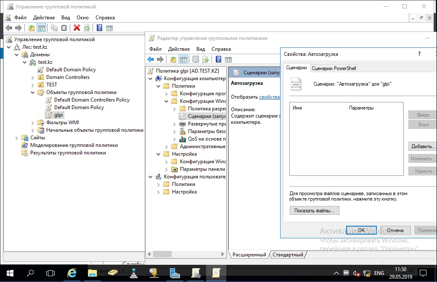Open Internet Explorer from the taskbar
Image resolution: width=437 pixels, height=282 pixels.
(x=72, y=273)
